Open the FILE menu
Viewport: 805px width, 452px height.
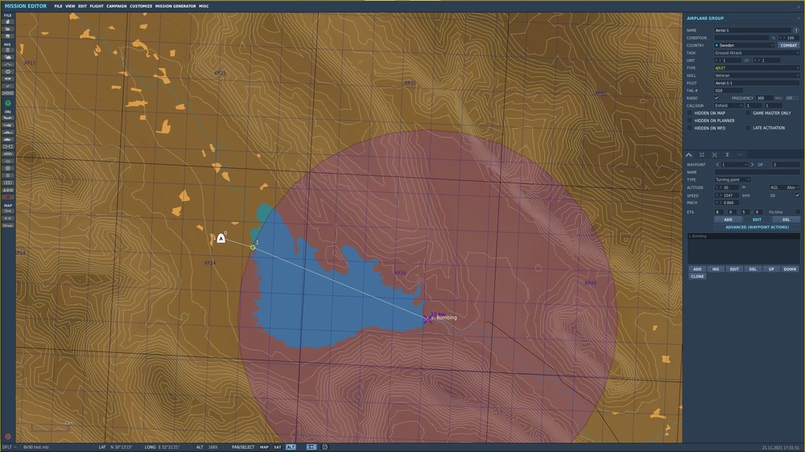(58, 6)
